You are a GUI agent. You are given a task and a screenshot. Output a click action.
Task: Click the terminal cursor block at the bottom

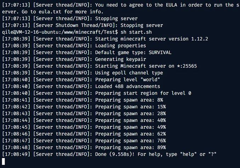4,161
